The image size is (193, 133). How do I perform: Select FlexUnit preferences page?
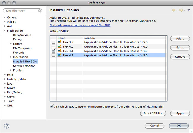coord(18,53)
